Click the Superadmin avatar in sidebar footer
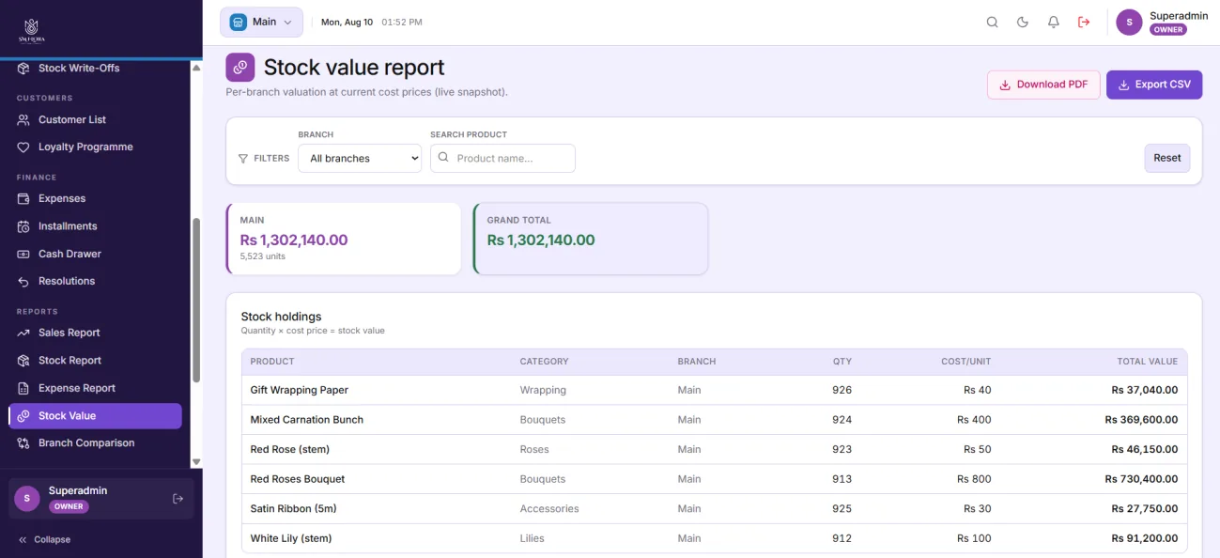 pyautogui.click(x=27, y=499)
